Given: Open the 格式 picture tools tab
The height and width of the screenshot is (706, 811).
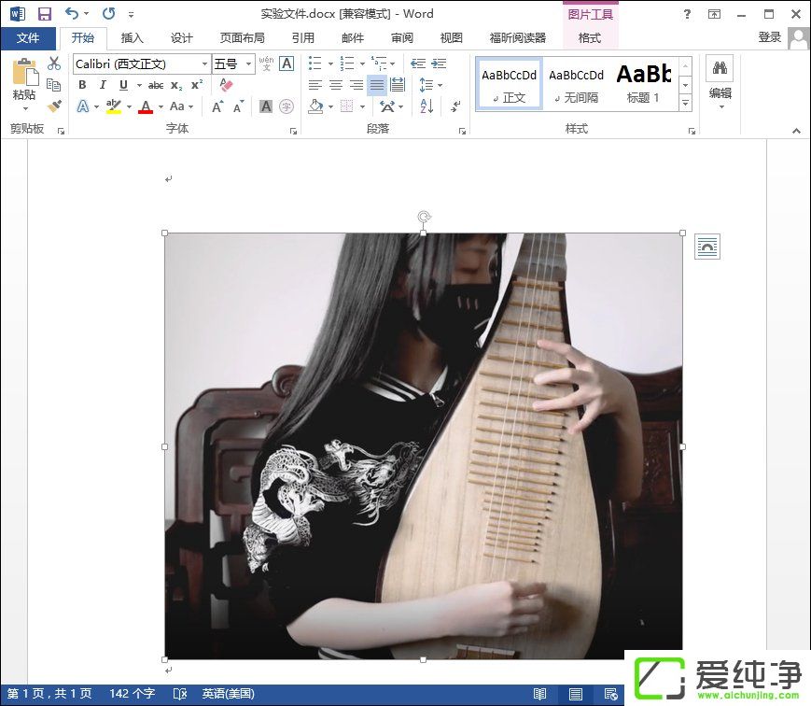Looking at the screenshot, I should [x=590, y=38].
